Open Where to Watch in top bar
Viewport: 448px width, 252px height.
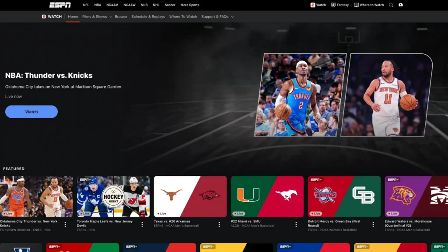pyautogui.click(x=369, y=5)
